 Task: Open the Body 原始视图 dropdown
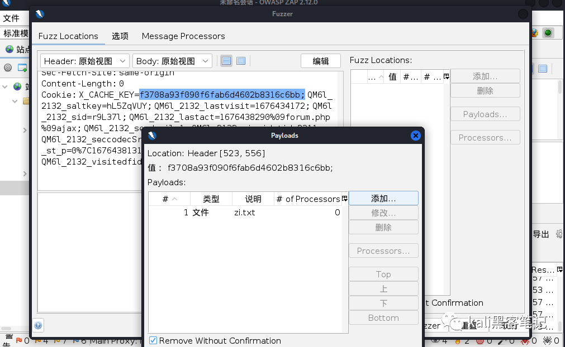coord(172,61)
